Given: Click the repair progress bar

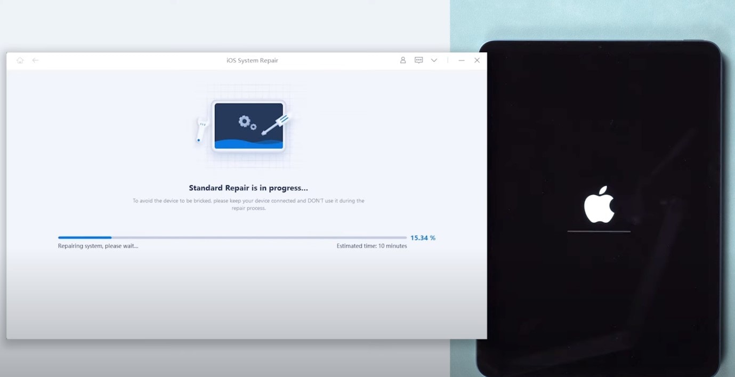Looking at the screenshot, I should [232, 237].
